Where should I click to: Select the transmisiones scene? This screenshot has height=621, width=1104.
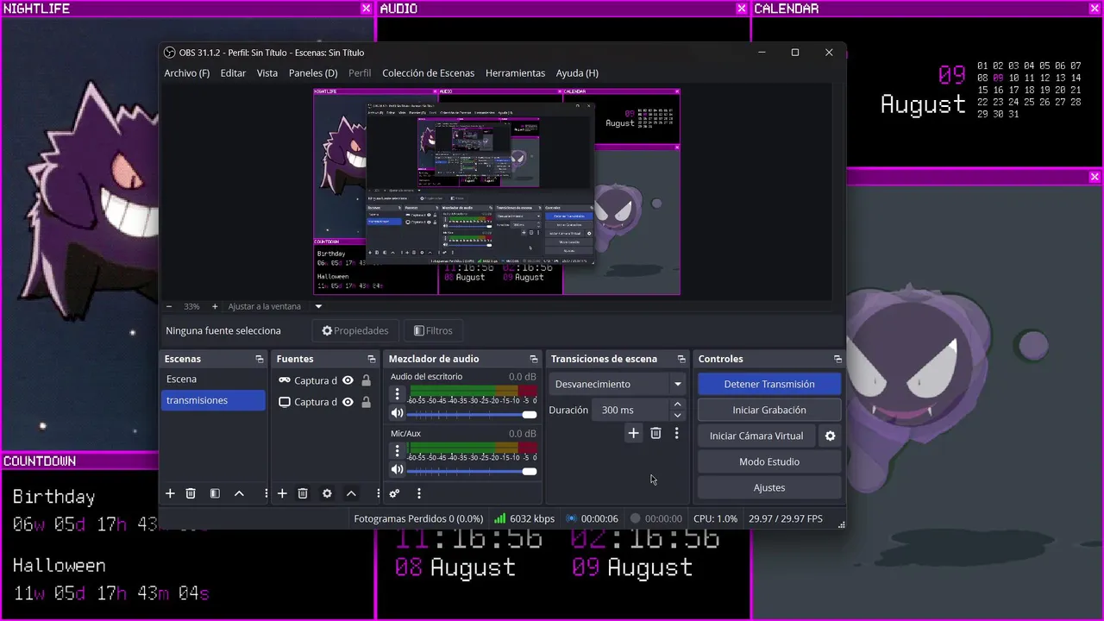click(x=213, y=400)
